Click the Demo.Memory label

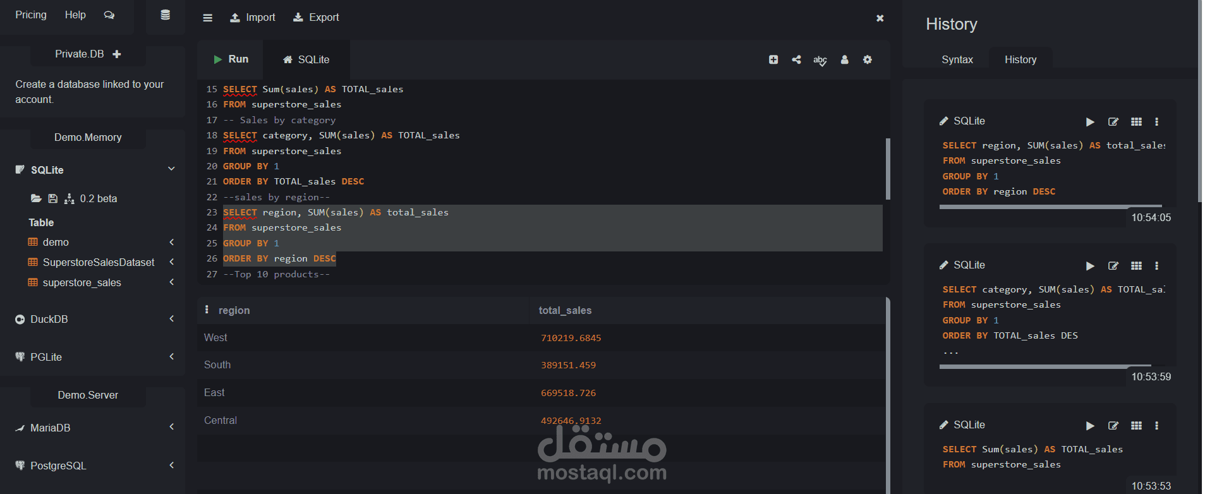(x=88, y=137)
